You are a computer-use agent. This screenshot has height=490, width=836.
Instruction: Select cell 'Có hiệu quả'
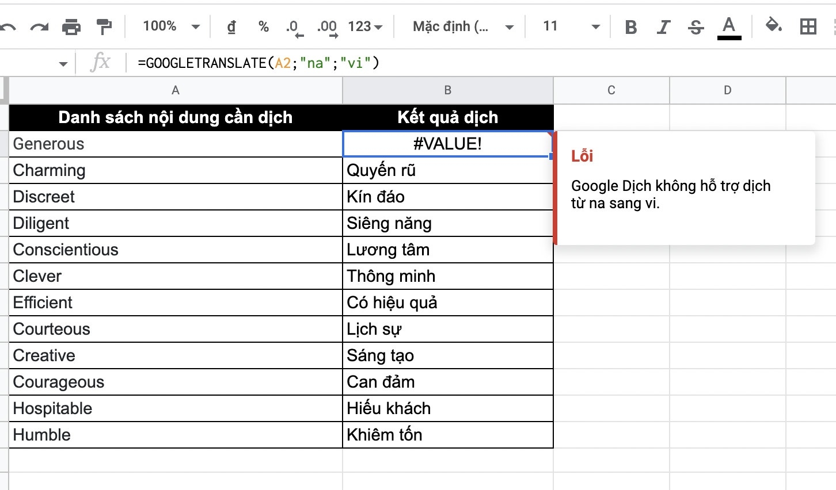(x=448, y=303)
